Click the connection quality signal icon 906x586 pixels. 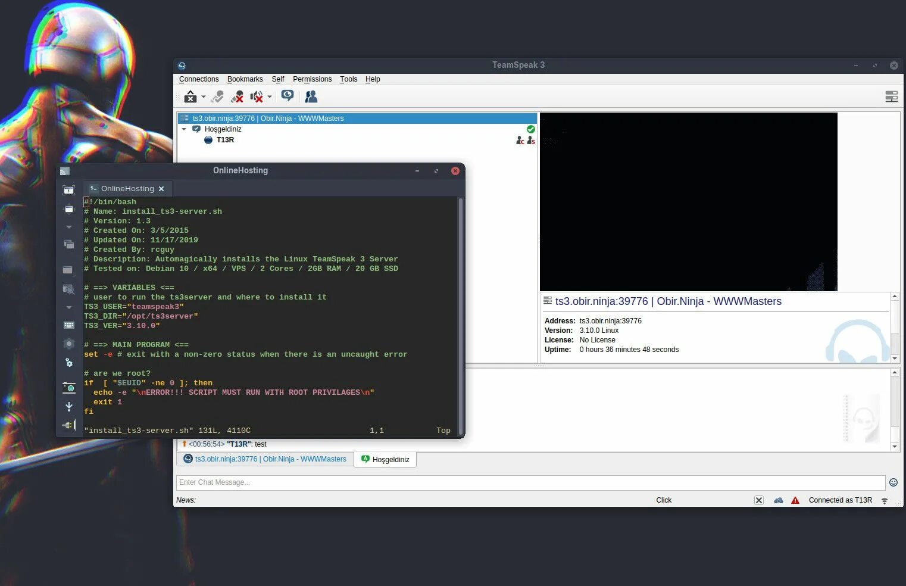coord(885,501)
